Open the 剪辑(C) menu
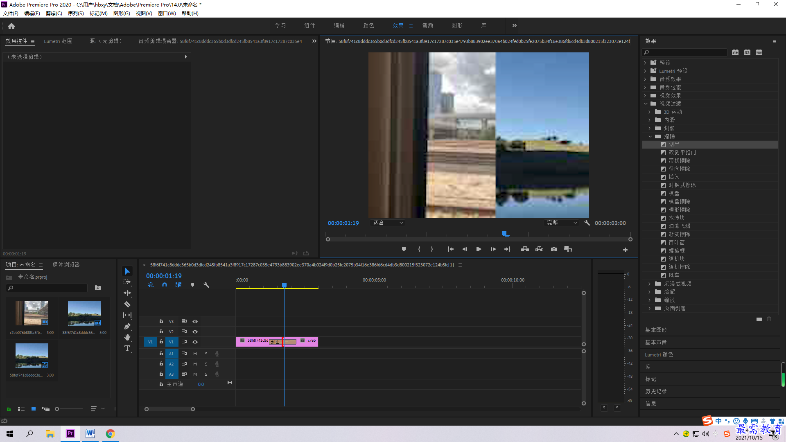Image resolution: width=786 pixels, height=442 pixels. [54, 14]
